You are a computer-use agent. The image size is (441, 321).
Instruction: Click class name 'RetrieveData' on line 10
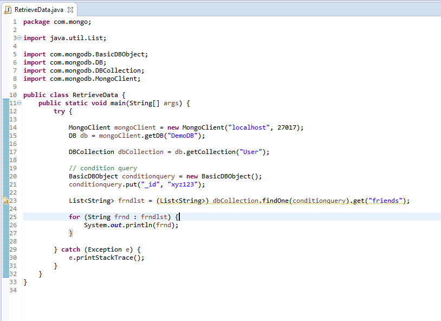point(95,95)
